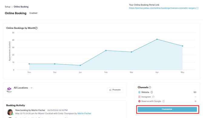Screen dimensions: 203x118
Task: Open Martin Fischer link in booking activity
Action: (84, 113)
